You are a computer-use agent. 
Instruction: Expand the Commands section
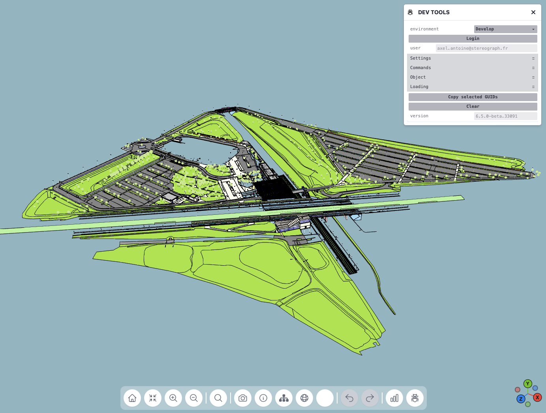[472, 68]
